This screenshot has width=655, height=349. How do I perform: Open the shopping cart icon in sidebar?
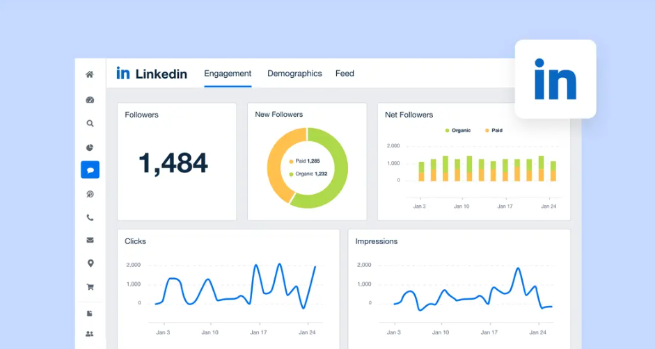pyautogui.click(x=90, y=287)
